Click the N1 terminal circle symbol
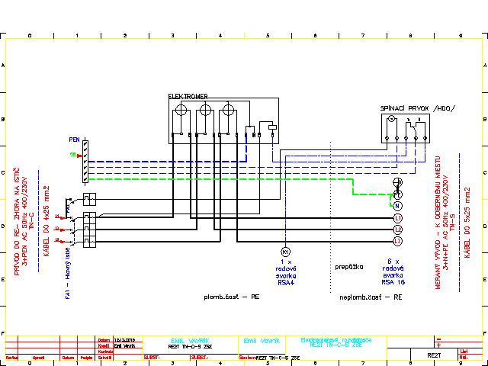The height and width of the screenshot is (366, 488). tap(285, 252)
